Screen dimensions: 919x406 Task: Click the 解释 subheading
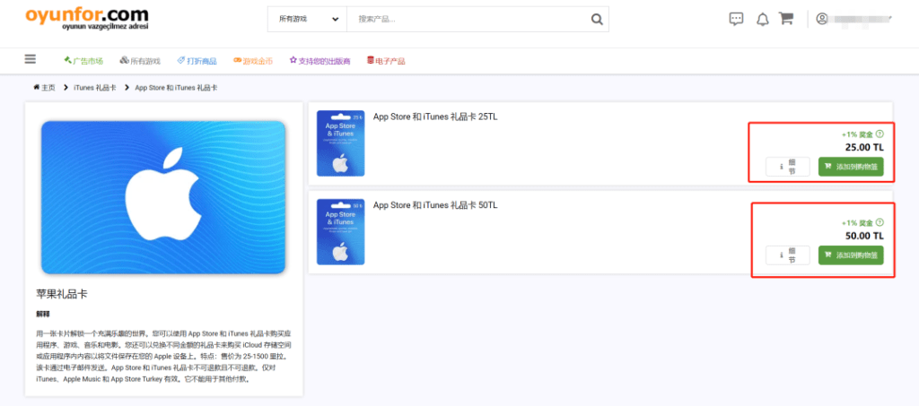(x=43, y=315)
